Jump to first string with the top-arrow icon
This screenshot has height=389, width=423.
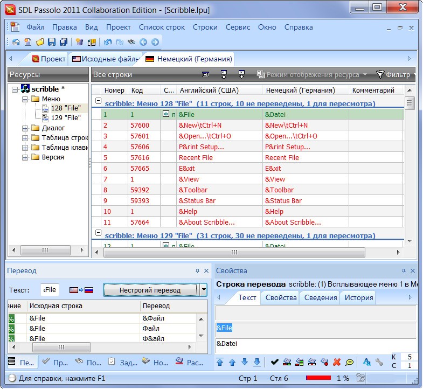[x=220, y=362]
